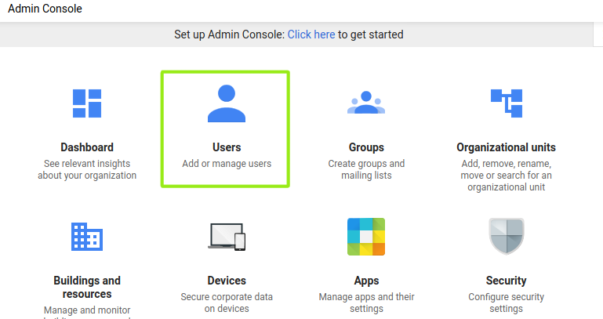Screen dimensions: 603x319
Task: Go to the Apps title label
Action: click(x=366, y=281)
